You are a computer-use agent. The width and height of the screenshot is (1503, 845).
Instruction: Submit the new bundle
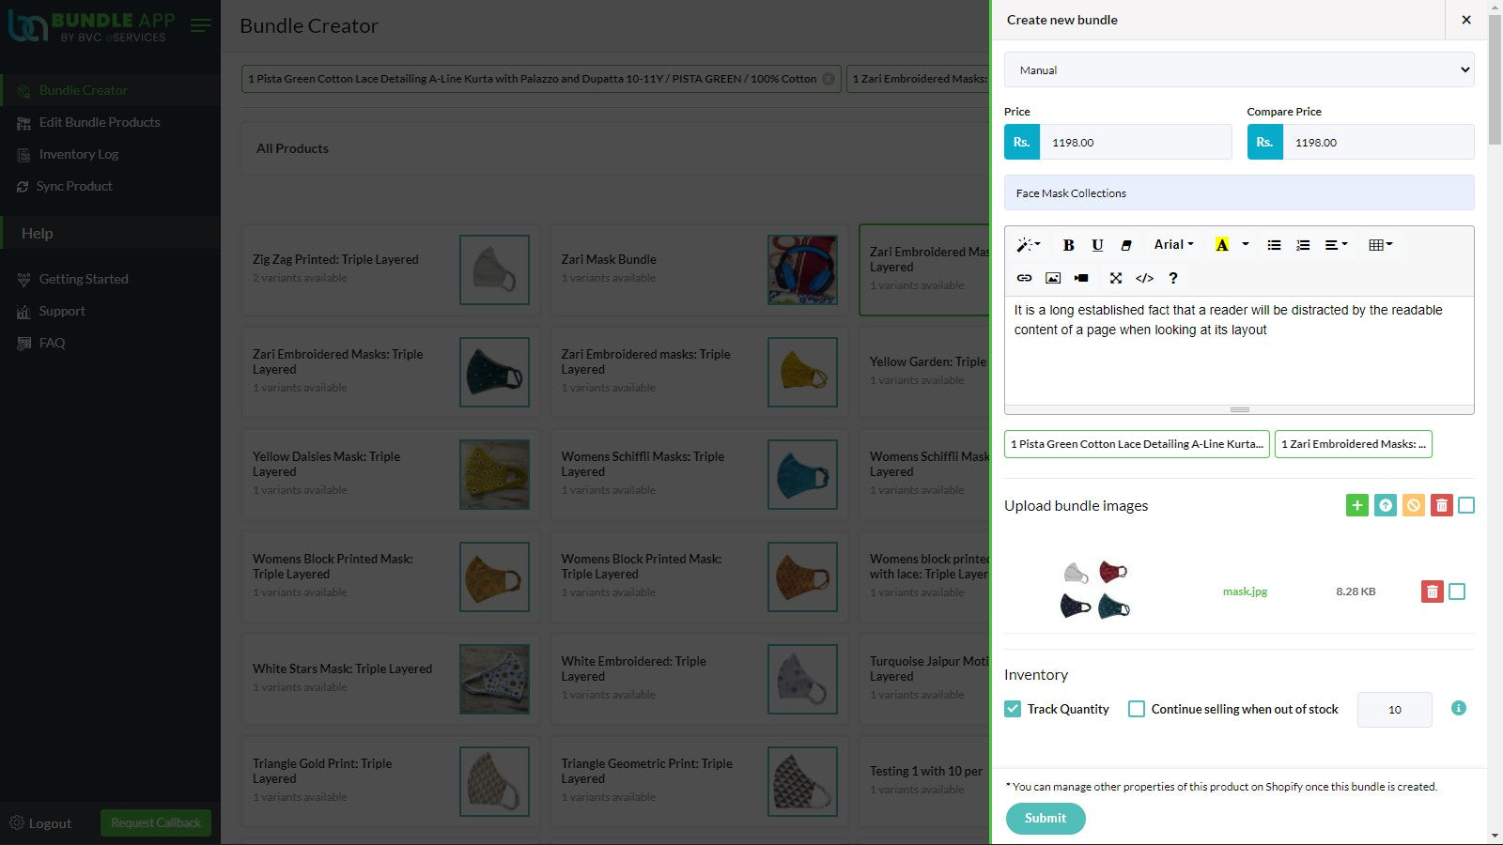[1046, 819]
